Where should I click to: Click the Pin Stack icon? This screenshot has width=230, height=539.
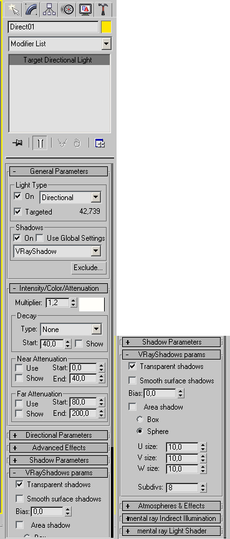click(x=17, y=143)
